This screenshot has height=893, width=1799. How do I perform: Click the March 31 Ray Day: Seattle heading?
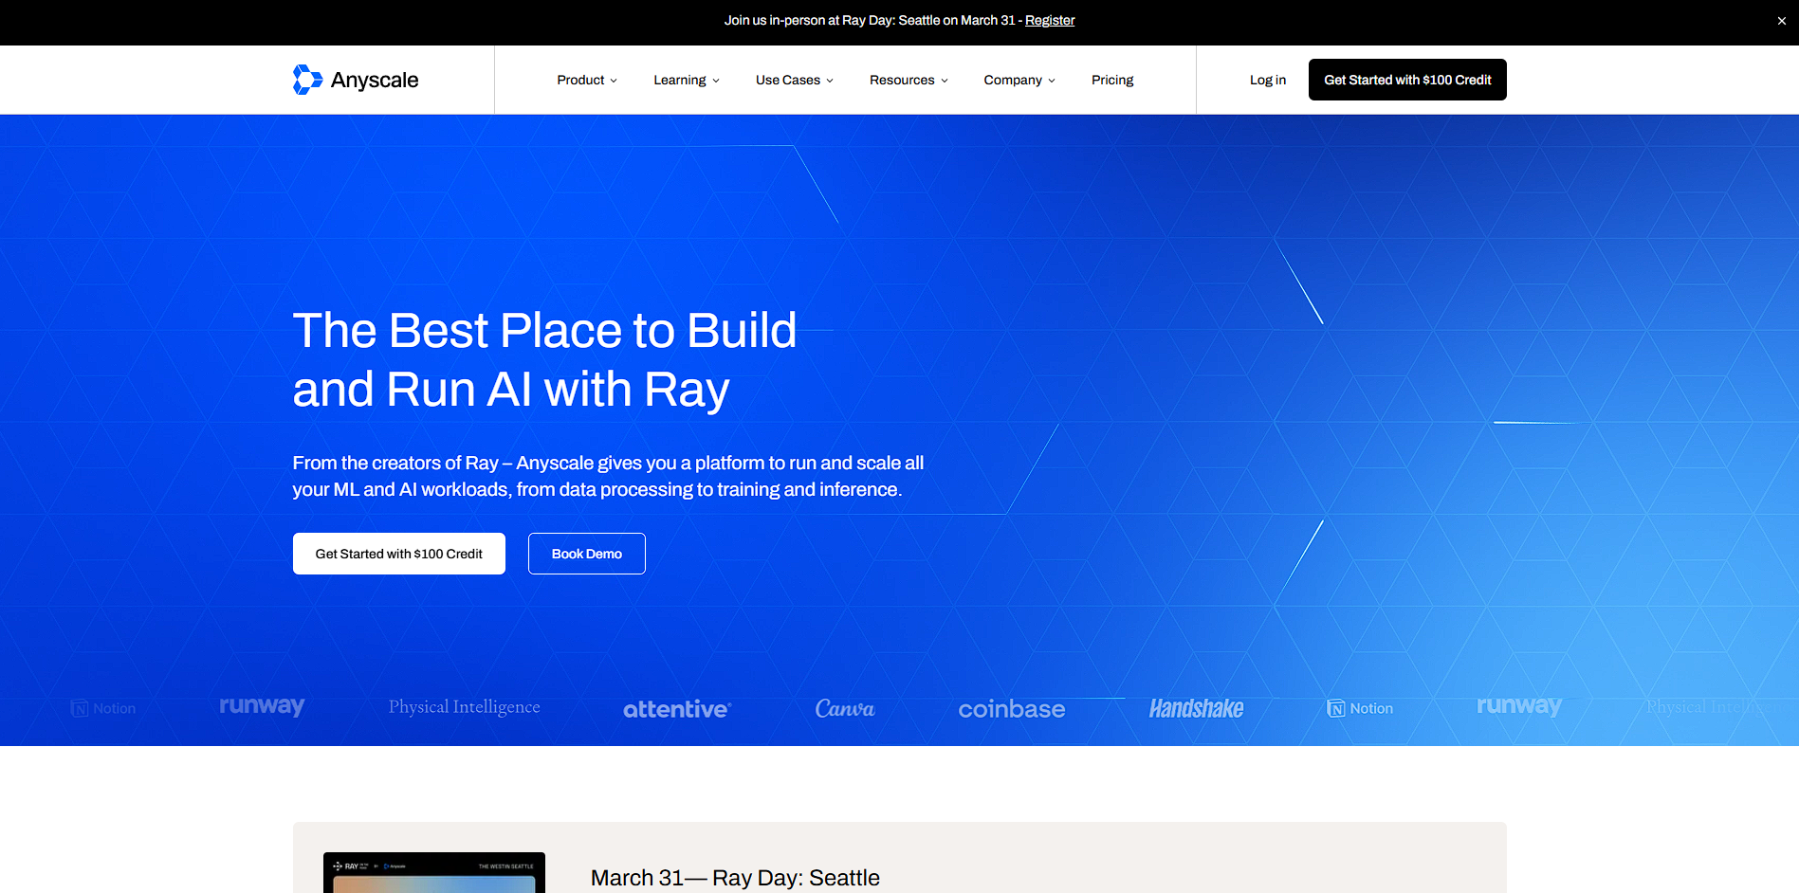(735, 878)
